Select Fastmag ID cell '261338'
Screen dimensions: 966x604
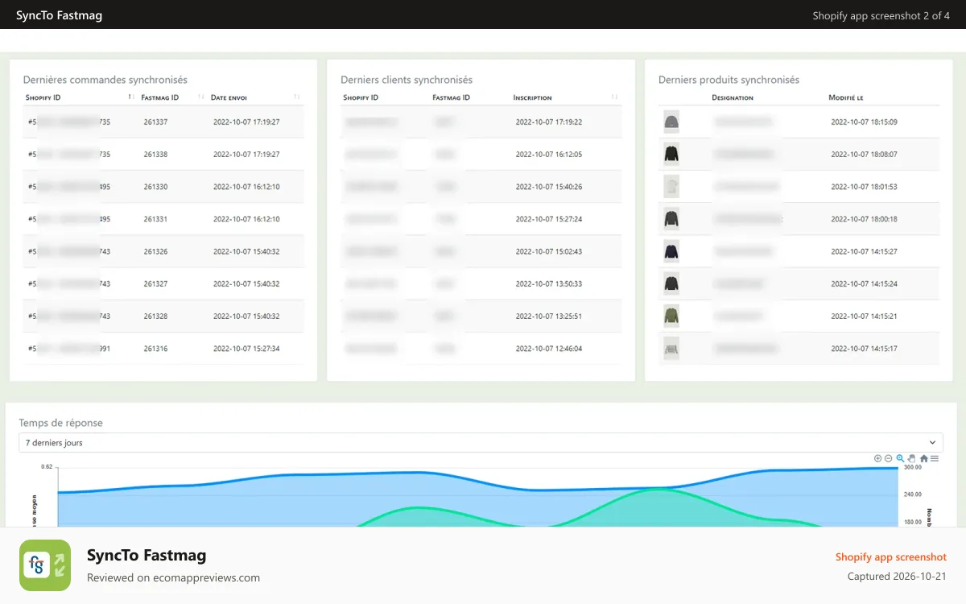click(x=155, y=155)
